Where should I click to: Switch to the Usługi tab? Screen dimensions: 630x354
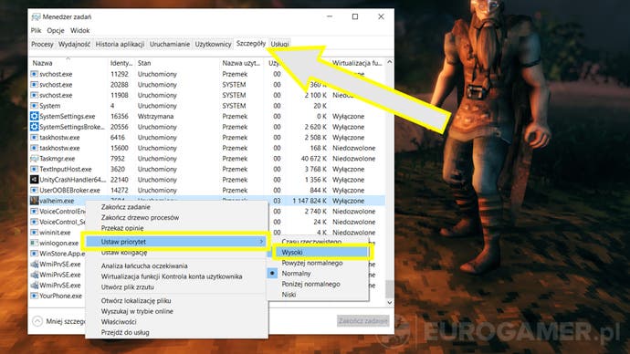pos(279,44)
